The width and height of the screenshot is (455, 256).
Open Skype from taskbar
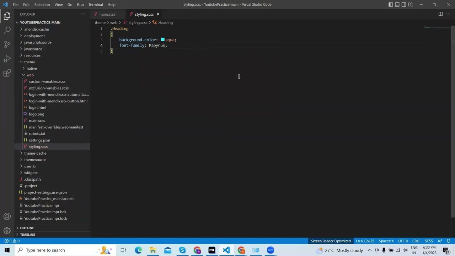click(x=182, y=250)
